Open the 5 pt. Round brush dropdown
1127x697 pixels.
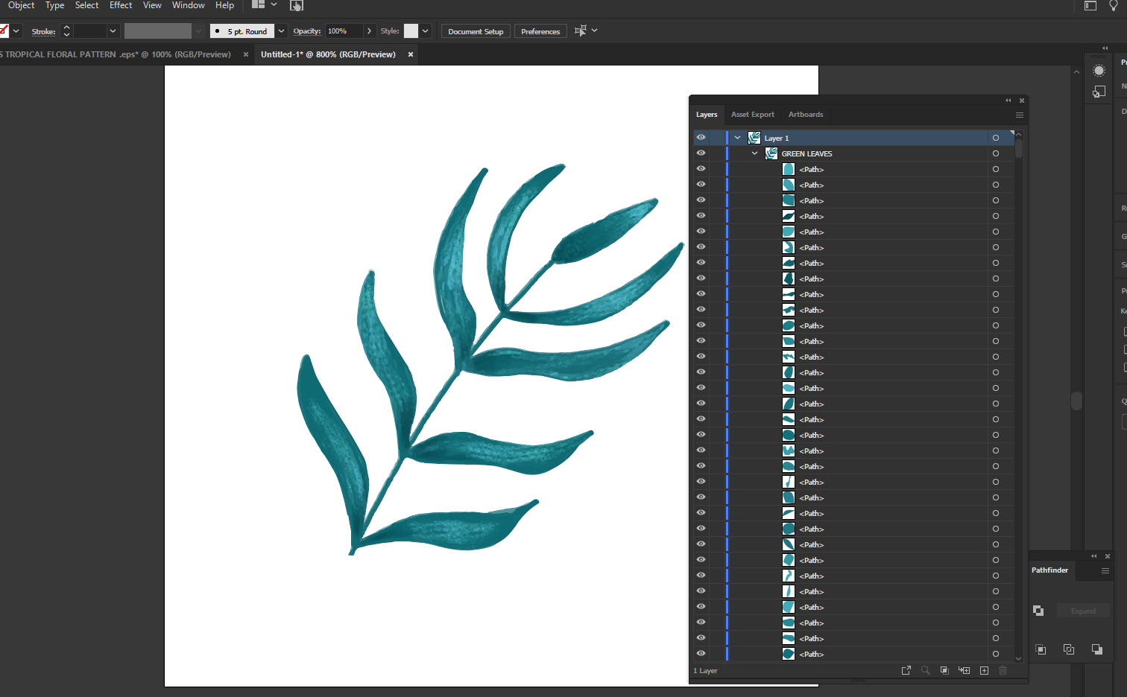280,31
